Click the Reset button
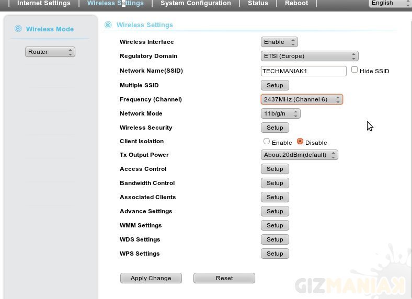 pos(224,278)
